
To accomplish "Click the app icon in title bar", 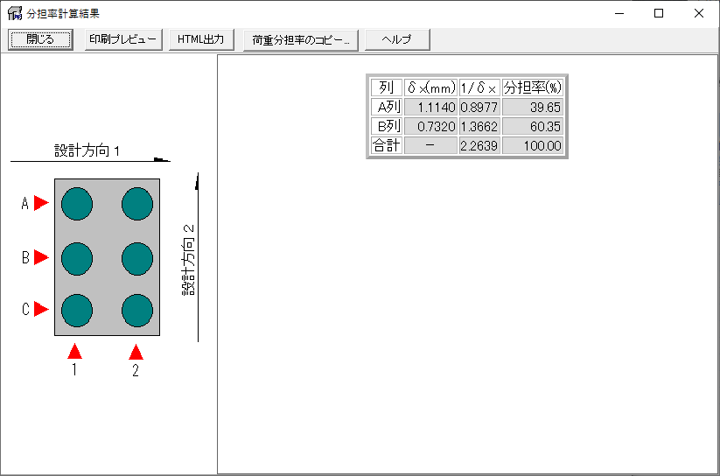I will [15, 14].
